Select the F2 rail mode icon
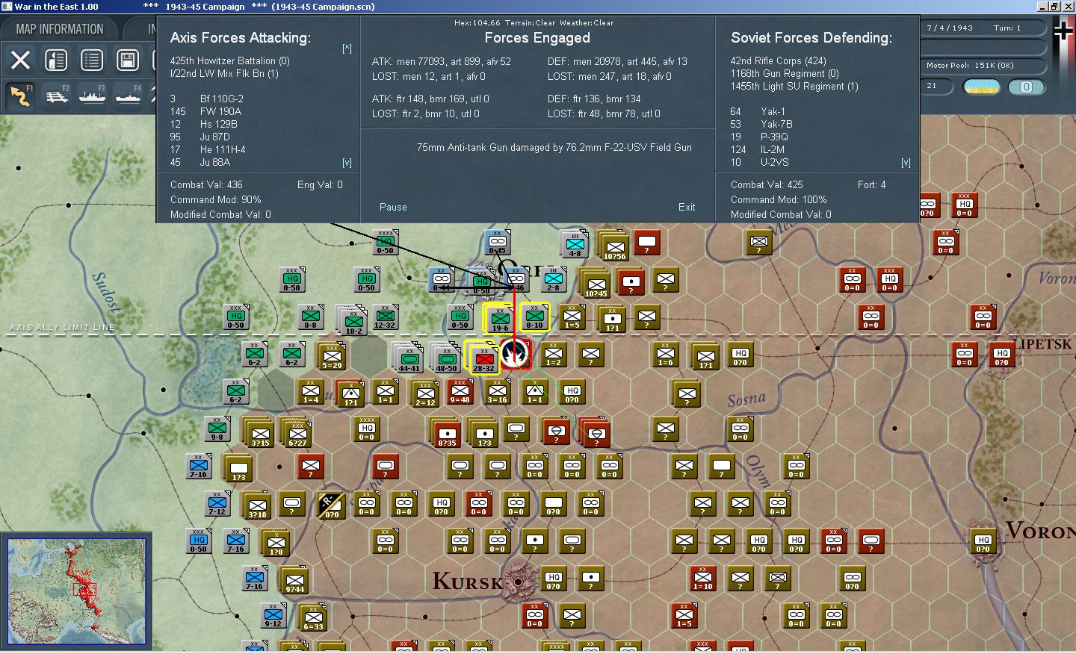 [x=56, y=96]
